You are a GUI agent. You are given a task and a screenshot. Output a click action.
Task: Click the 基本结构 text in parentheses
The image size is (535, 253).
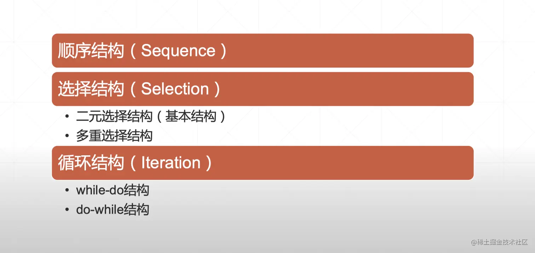(x=191, y=117)
